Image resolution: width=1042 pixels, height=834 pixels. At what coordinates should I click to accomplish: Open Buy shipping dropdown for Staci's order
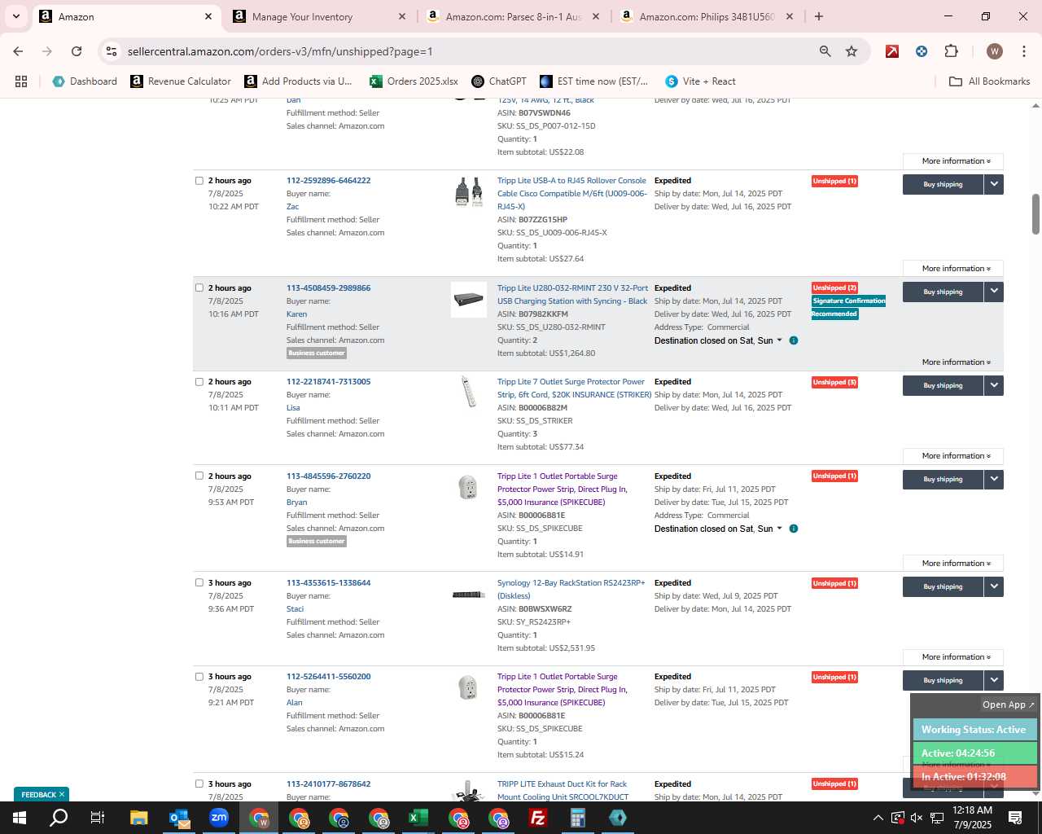tap(994, 586)
